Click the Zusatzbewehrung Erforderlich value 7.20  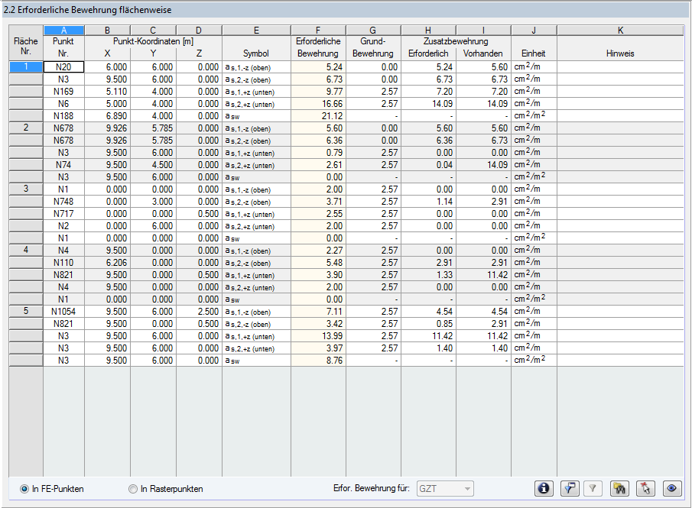(x=428, y=92)
